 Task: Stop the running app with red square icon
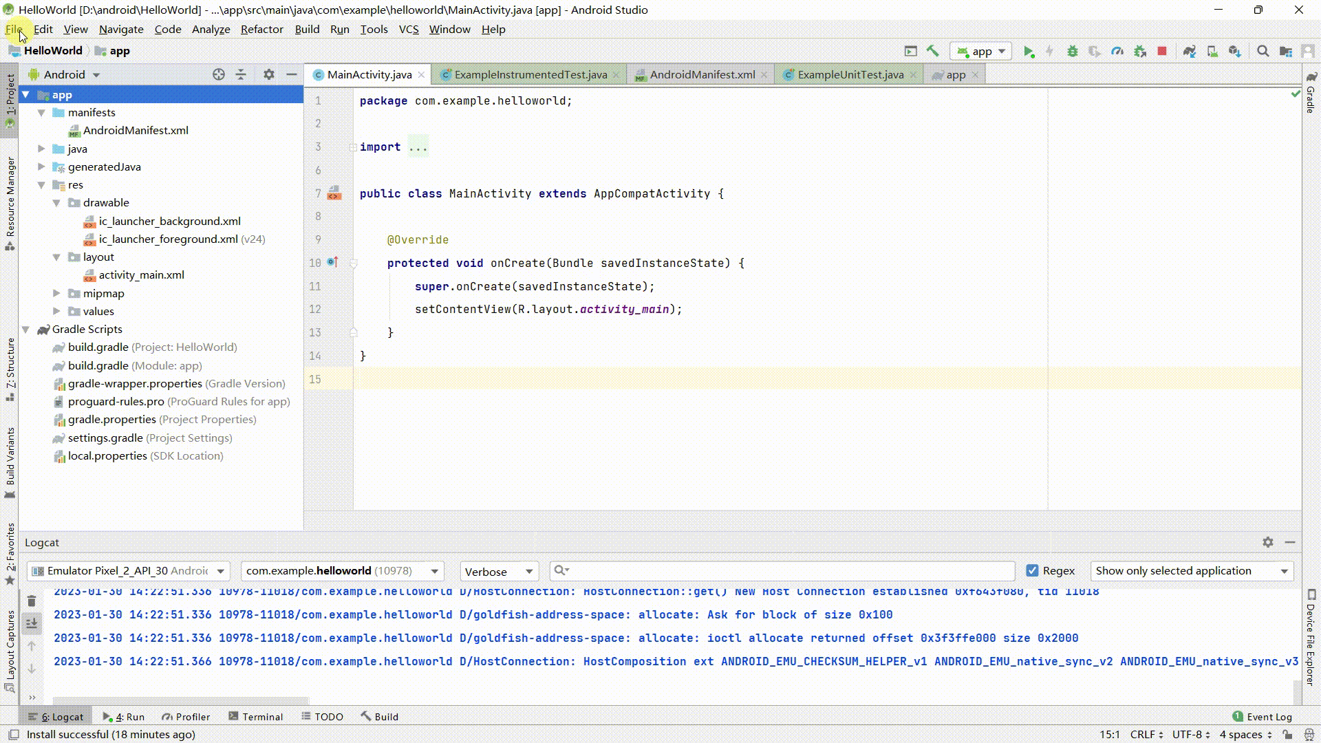(1163, 51)
